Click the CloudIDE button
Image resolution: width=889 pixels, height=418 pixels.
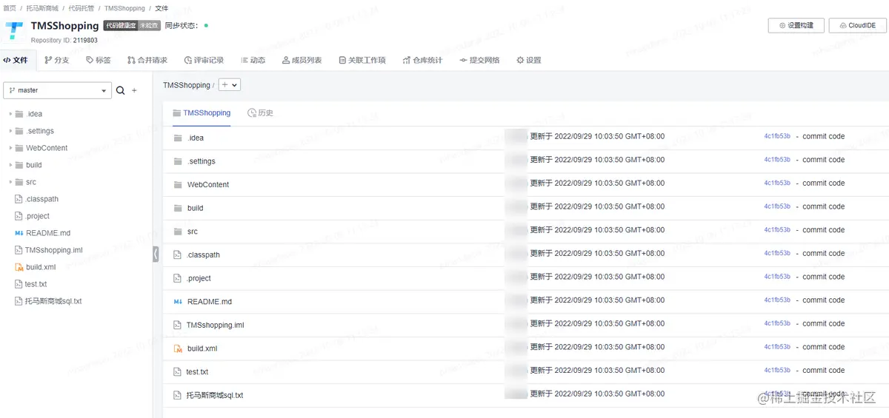pyautogui.click(x=857, y=25)
